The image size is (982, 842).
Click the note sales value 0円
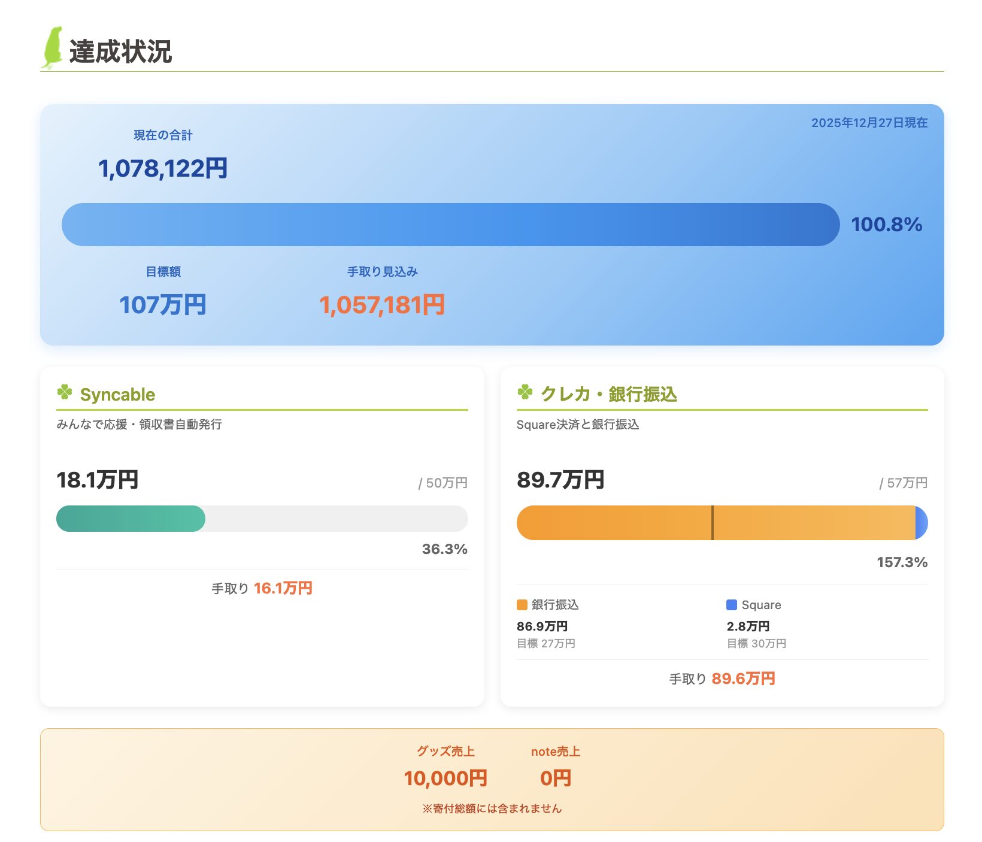click(x=556, y=779)
